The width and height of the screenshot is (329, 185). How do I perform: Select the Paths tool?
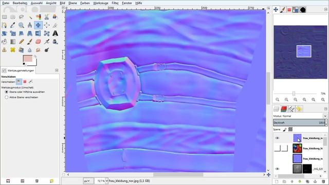(5, 25)
